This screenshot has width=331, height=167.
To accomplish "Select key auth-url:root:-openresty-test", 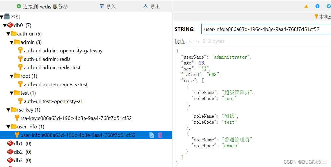I will pyautogui.click(x=56, y=84).
